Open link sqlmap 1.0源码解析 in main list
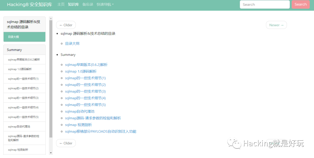Viewport: 314px width, 158px height. [81, 71]
